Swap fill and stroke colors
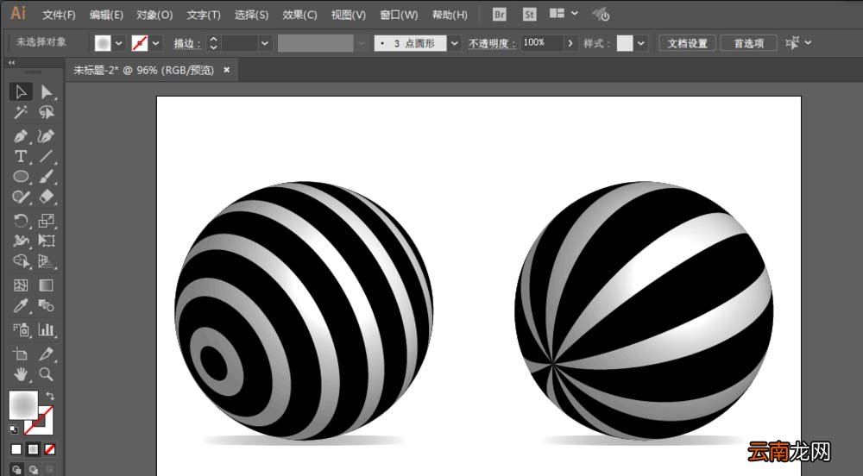This screenshot has width=863, height=476. (x=50, y=396)
